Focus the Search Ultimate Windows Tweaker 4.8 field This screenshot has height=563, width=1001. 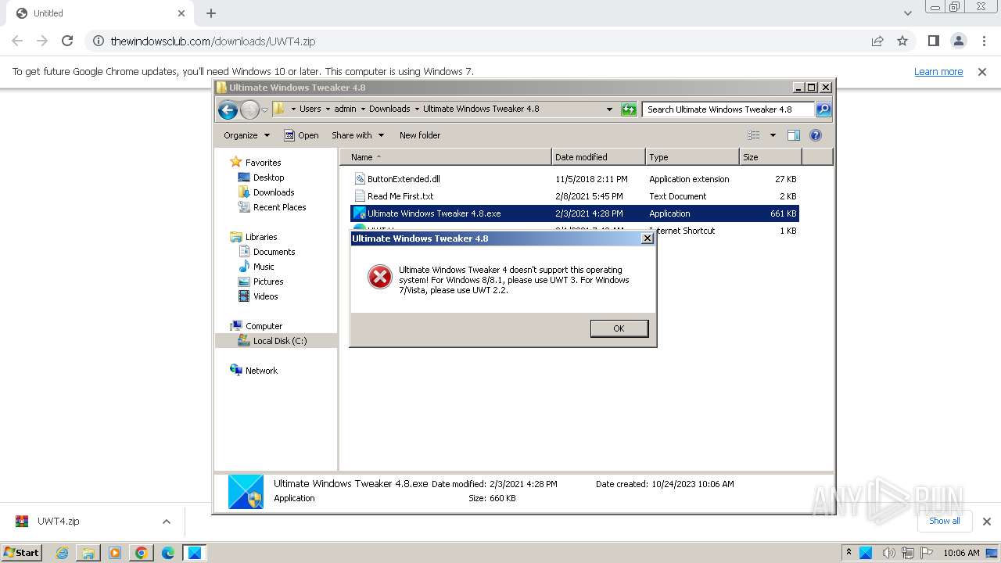click(728, 109)
